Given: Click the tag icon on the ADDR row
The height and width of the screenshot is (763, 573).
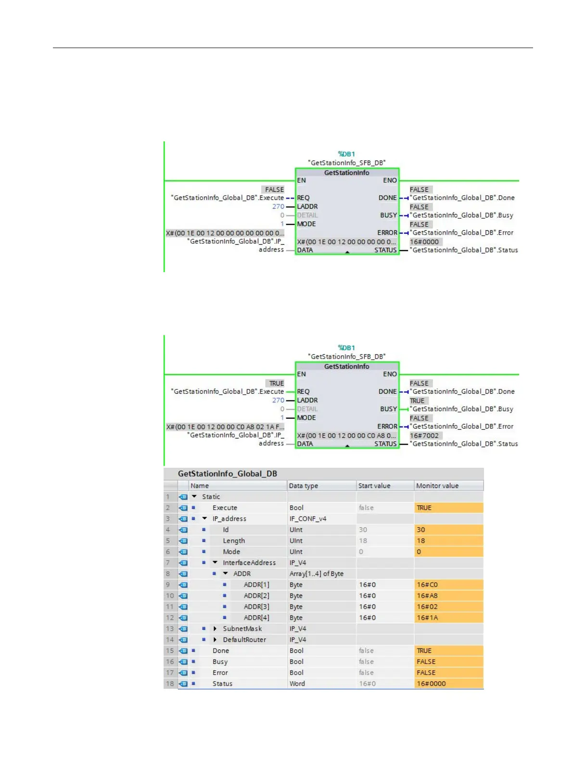Looking at the screenshot, I should (x=183, y=574).
